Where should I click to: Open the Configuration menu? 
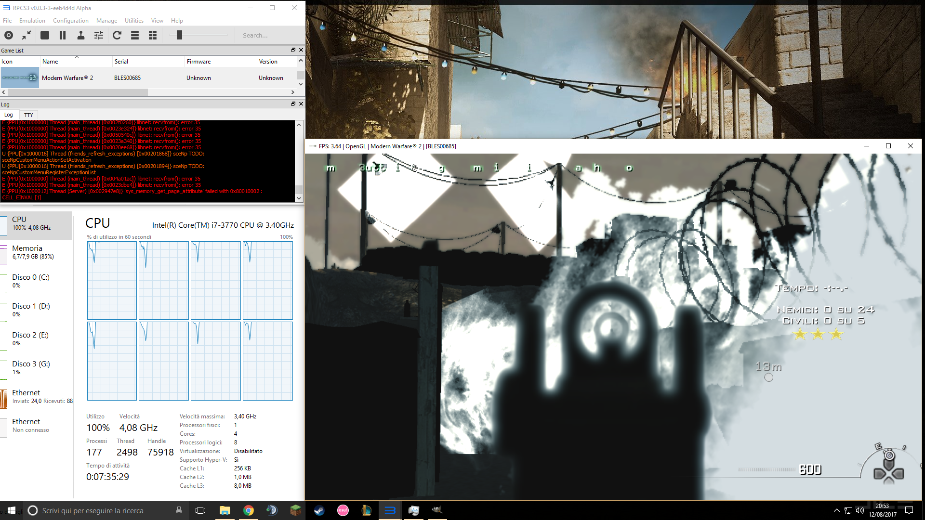click(70, 21)
